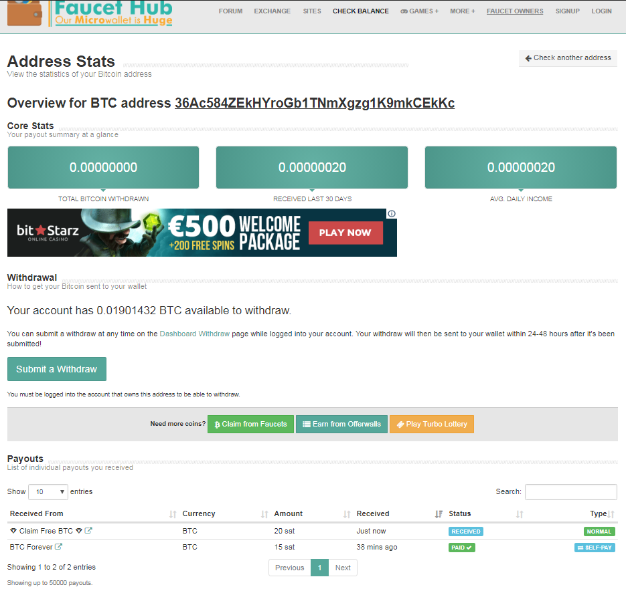Sort by the Currency column arrows
Image resolution: width=626 pixels, height=591 pixels.
[264, 514]
